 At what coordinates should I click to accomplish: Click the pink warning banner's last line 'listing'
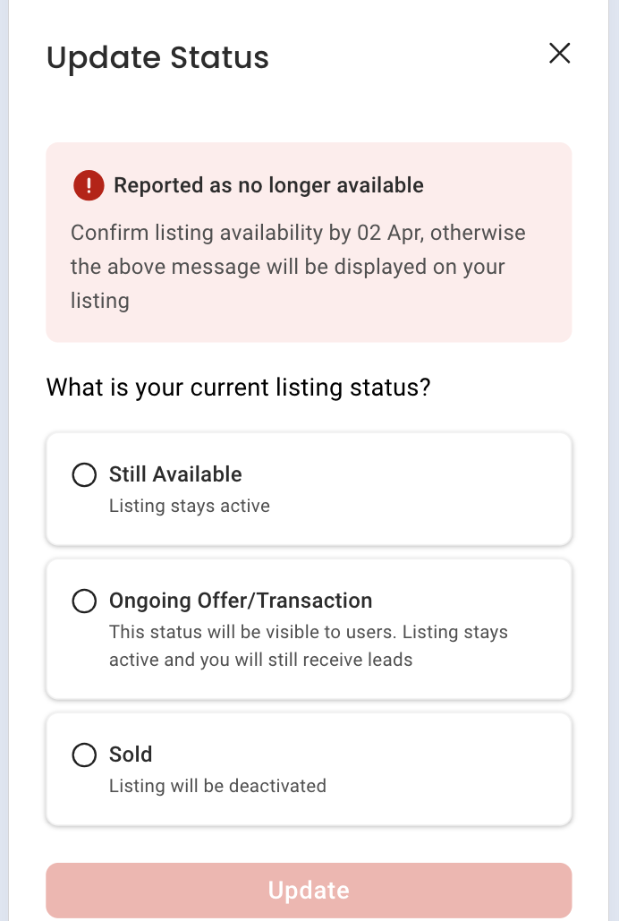pyautogui.click(x=100, y=301)
